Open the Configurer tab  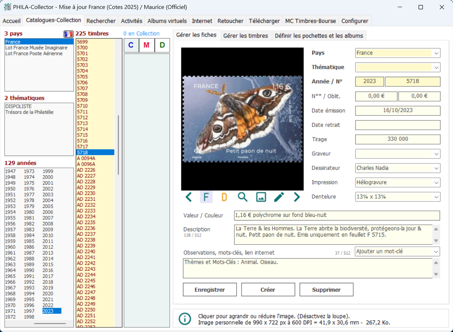(355, 21)
